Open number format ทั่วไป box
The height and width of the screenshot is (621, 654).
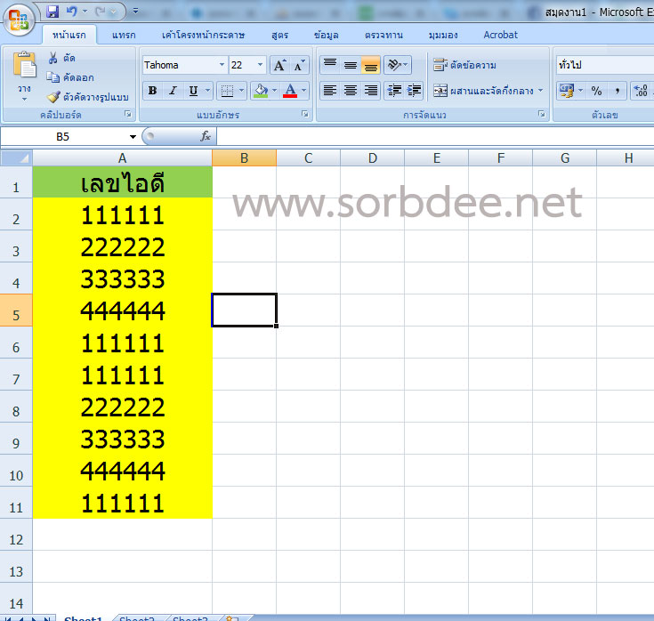click(x=605, y=66)
